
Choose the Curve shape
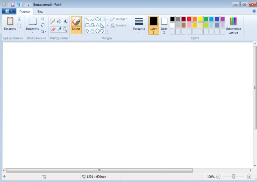point(93,20)
